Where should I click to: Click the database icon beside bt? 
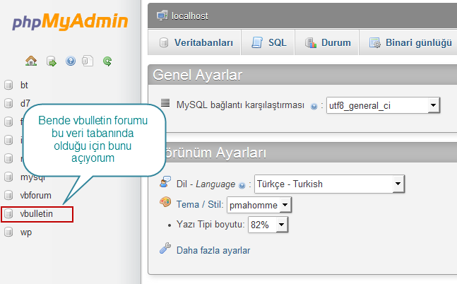[x=8, y=85]
